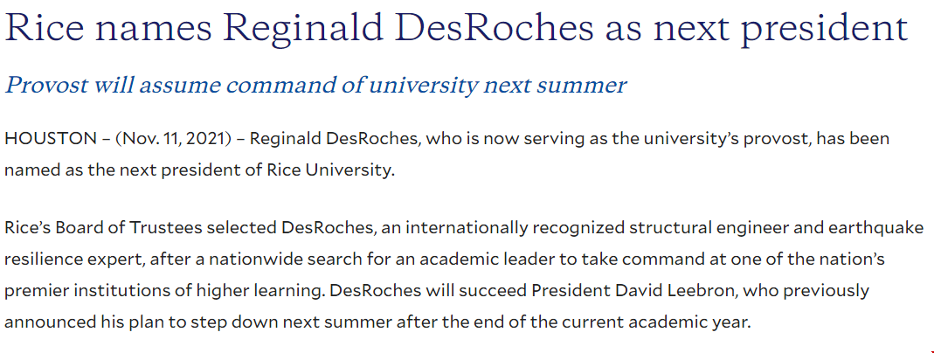Click the phrase "premier institutions of higher learning"
934x353 pixels.
(163, 292)
